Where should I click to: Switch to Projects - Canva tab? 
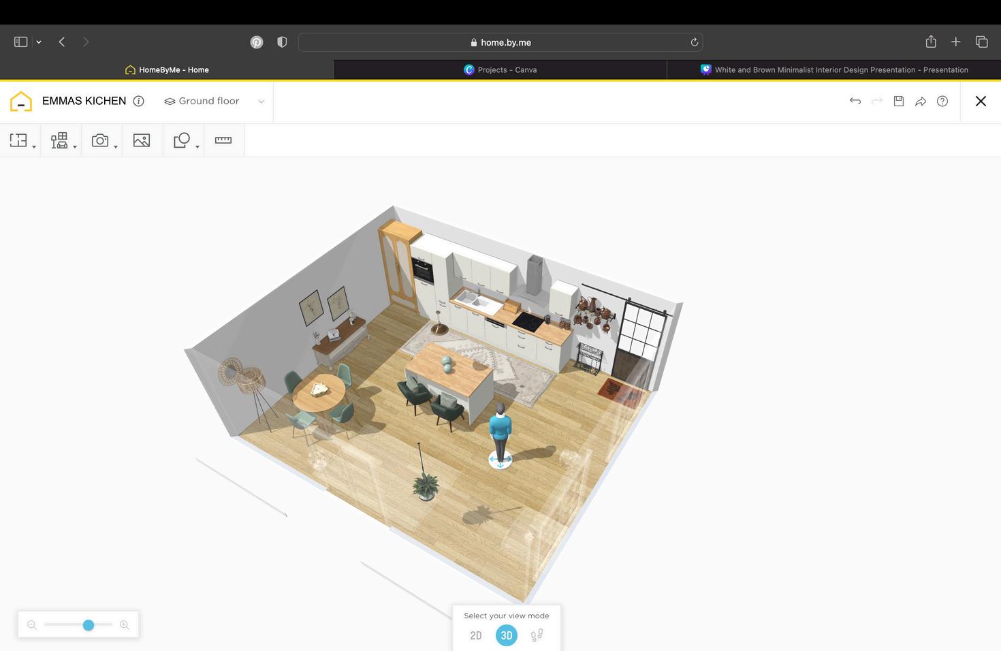tap(500, 69)
